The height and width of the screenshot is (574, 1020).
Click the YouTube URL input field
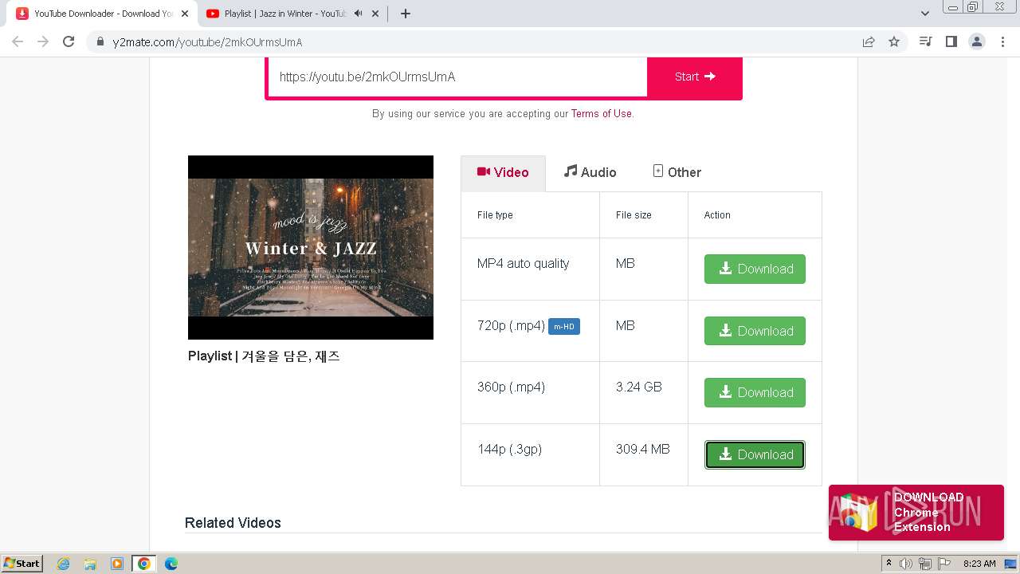(457, 77)
